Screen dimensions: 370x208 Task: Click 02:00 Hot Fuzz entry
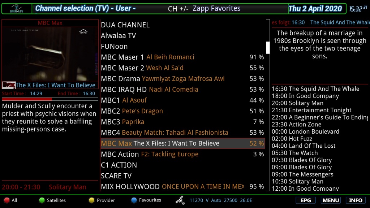coord(292,139)
